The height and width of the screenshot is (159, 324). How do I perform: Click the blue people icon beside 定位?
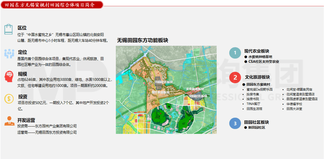(9, 54)
